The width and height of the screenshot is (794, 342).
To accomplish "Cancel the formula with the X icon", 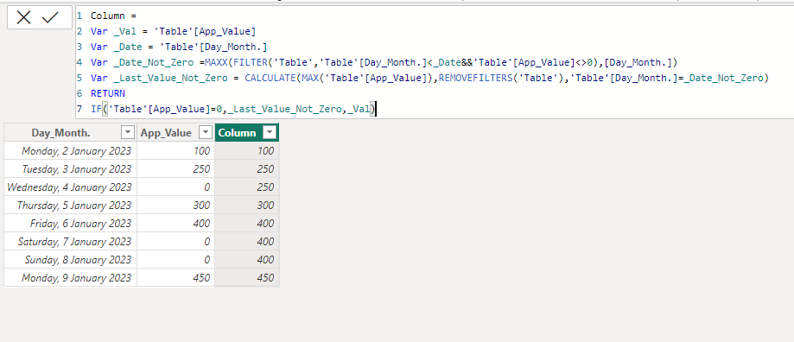I will tap(24, 18).
